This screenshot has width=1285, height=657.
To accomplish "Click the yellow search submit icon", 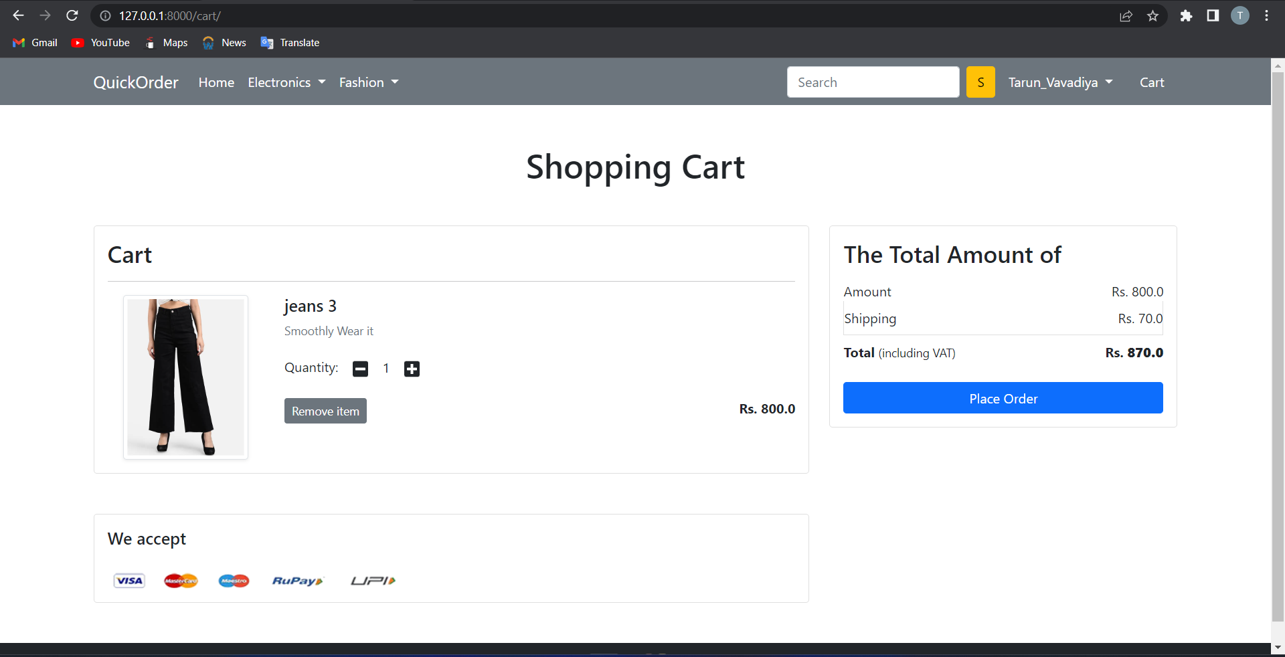I will tap(980, 82).
